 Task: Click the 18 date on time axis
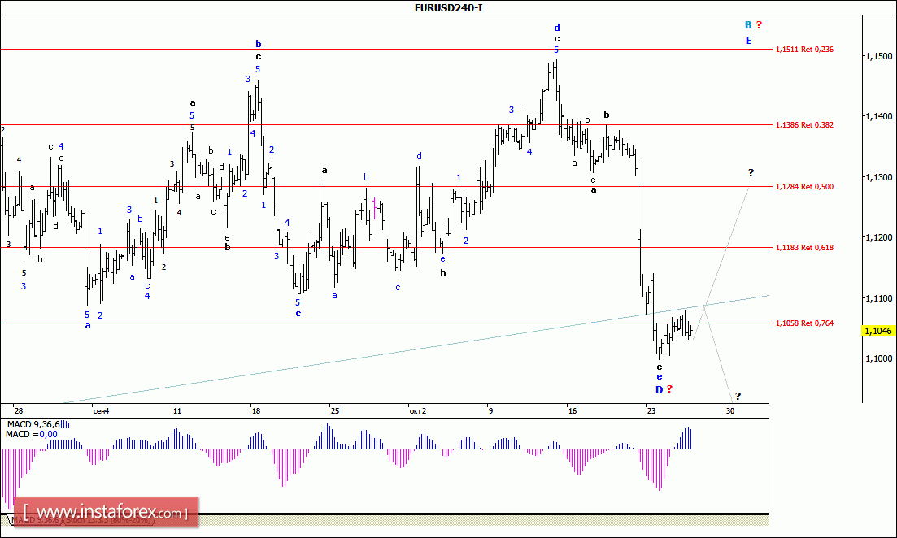[255, 411]
